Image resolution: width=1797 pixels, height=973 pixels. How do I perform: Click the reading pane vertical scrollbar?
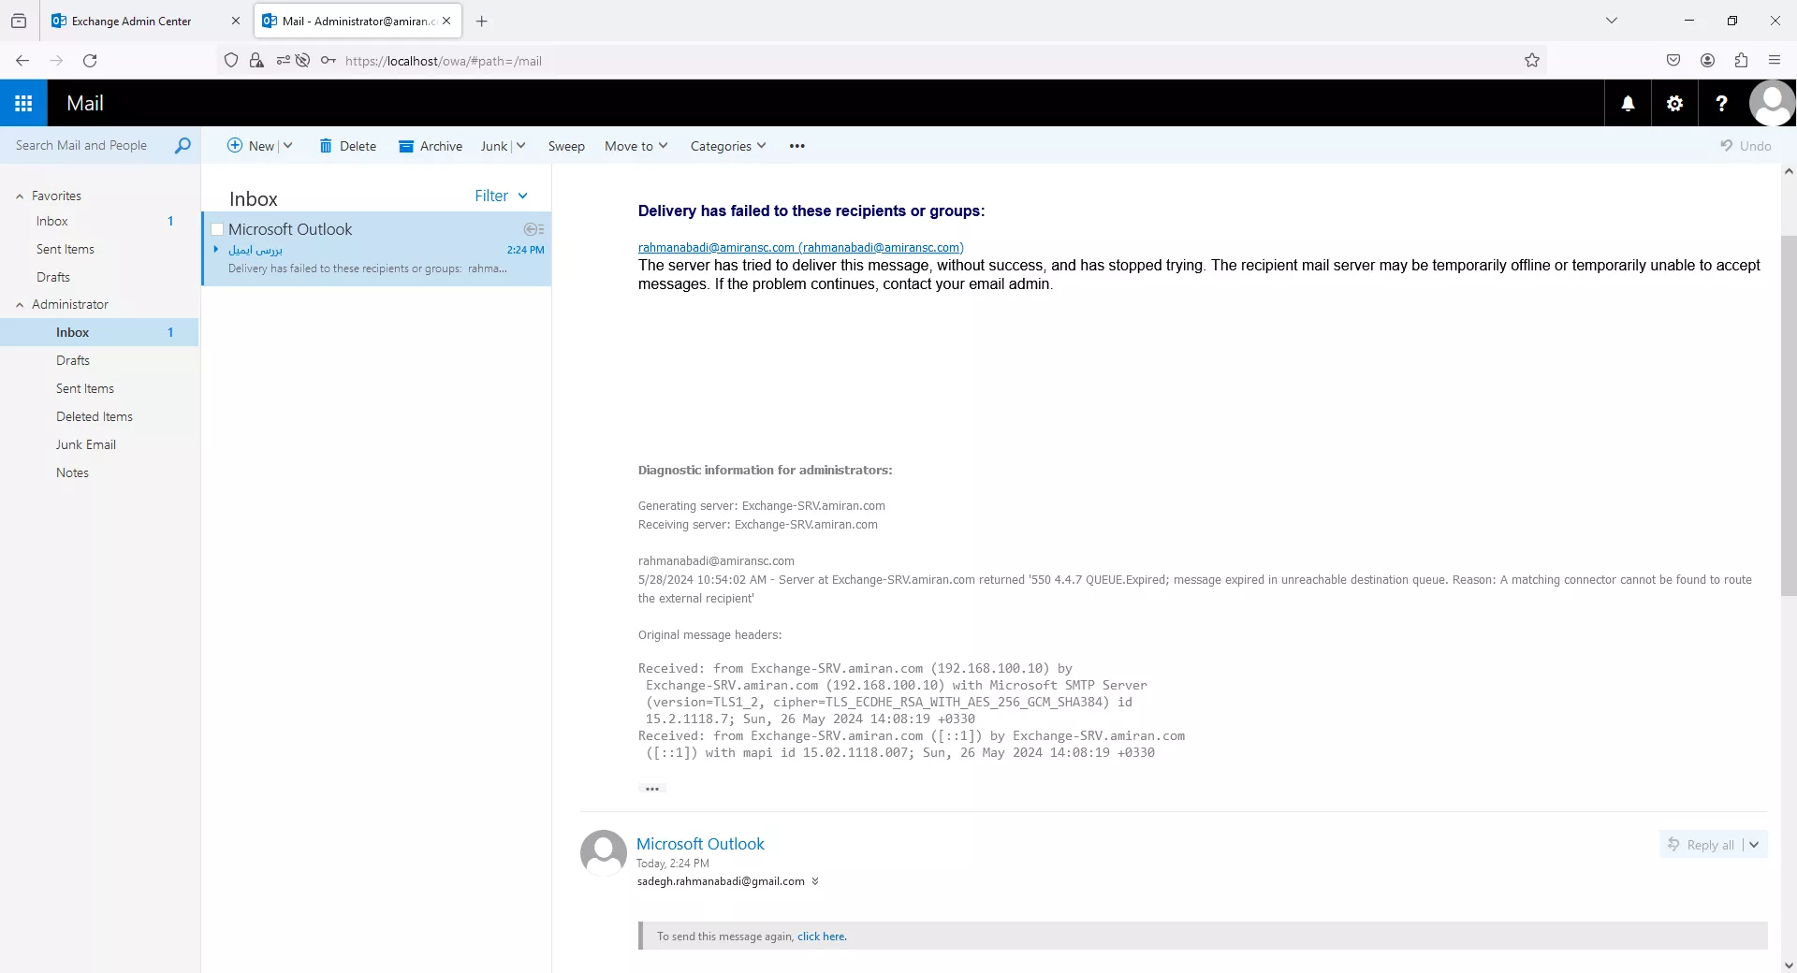point(1789,415)
